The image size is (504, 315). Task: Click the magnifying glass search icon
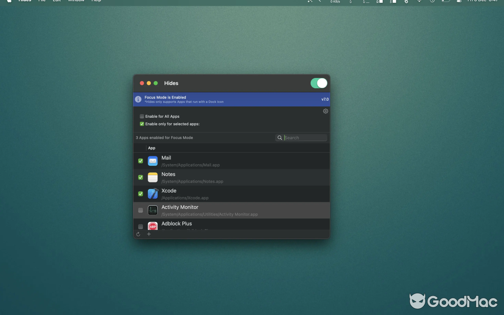click(280, 137)
